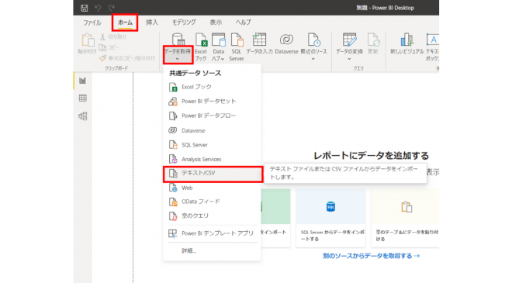
Task: Select the ホーム ribbon tab
Action: pyautogui.click(x=125, y=22)
